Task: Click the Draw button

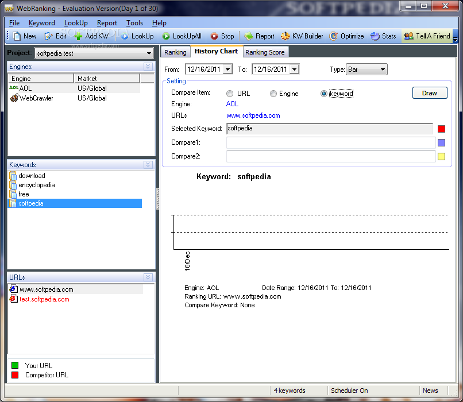Action: [430, 93]
